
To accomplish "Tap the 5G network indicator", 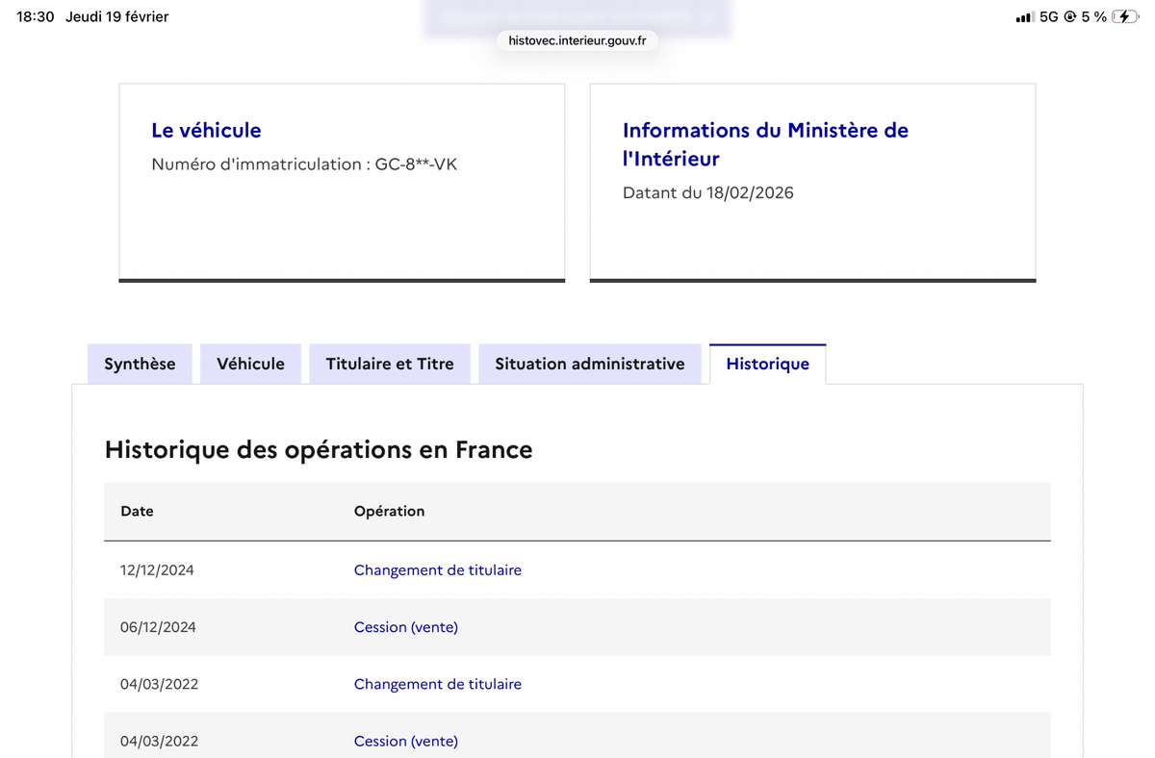I will click(1049, 17).
